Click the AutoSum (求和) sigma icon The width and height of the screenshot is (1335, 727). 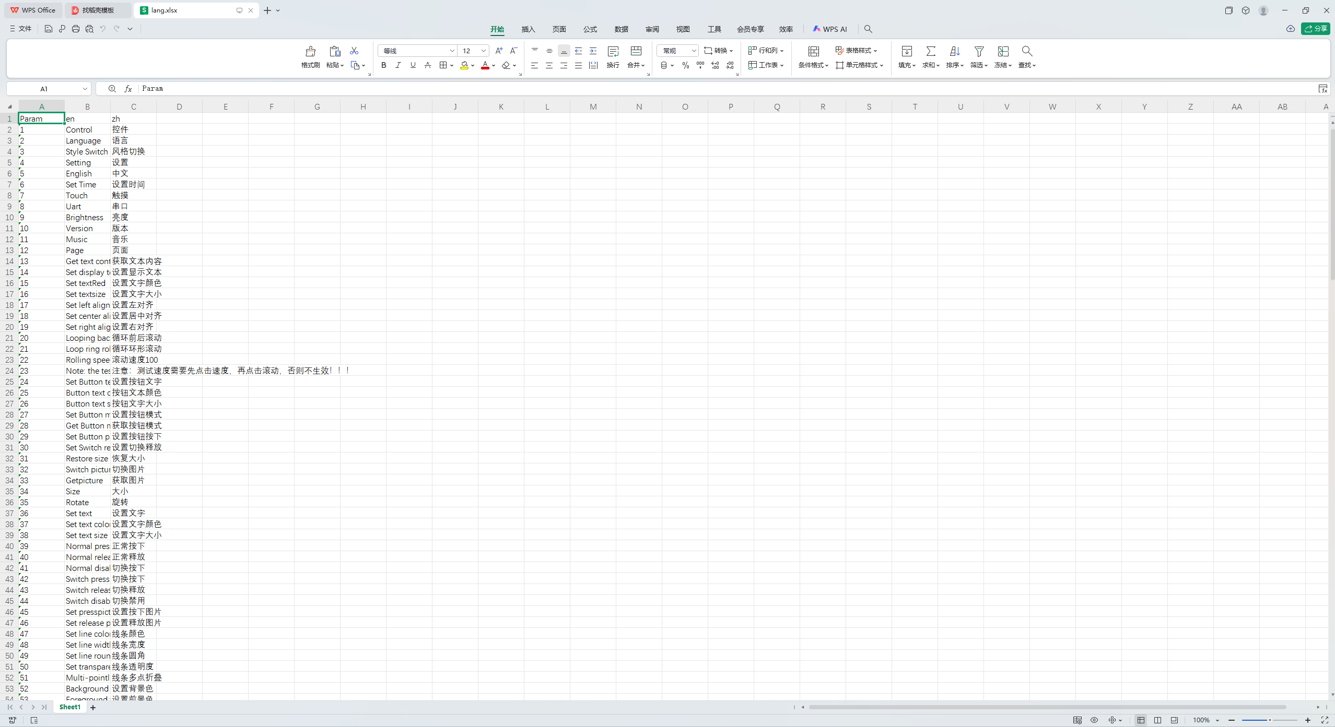pyautogui.click(x=931, y=51)
